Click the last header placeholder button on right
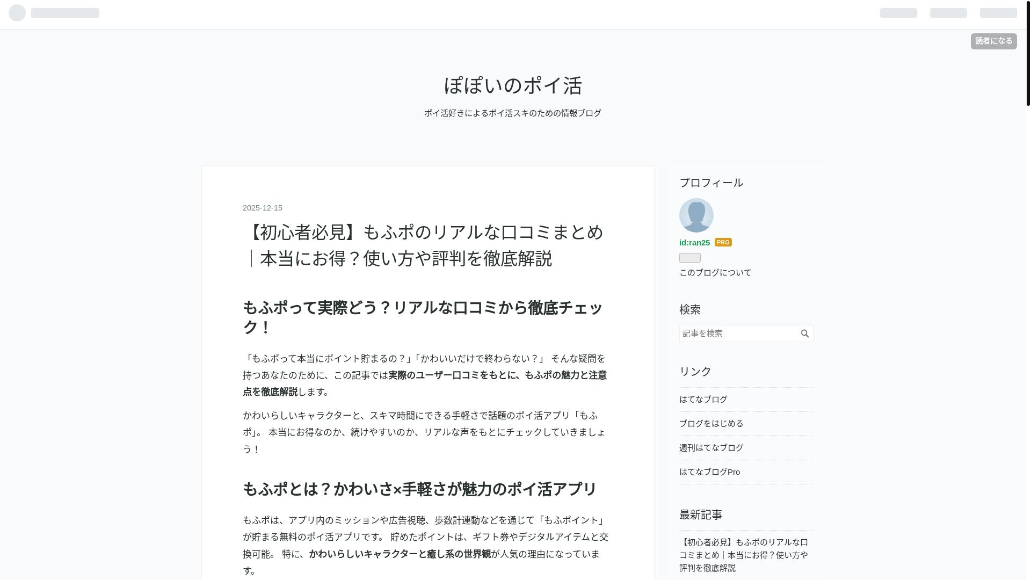This screenshot has height=580, width=1031. coord(998,13)
